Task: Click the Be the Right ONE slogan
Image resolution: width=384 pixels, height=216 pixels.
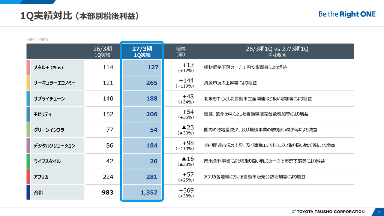Action: click(x=347, y=14)
